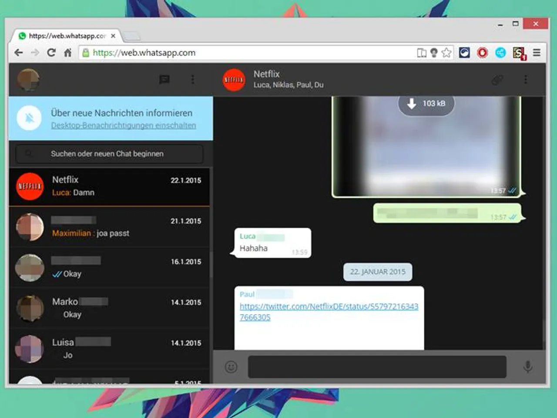The image size is (557, 418).
Task: Reload the WhatsApp Web page
Action: pyautogui.click(x=51, y=53)
